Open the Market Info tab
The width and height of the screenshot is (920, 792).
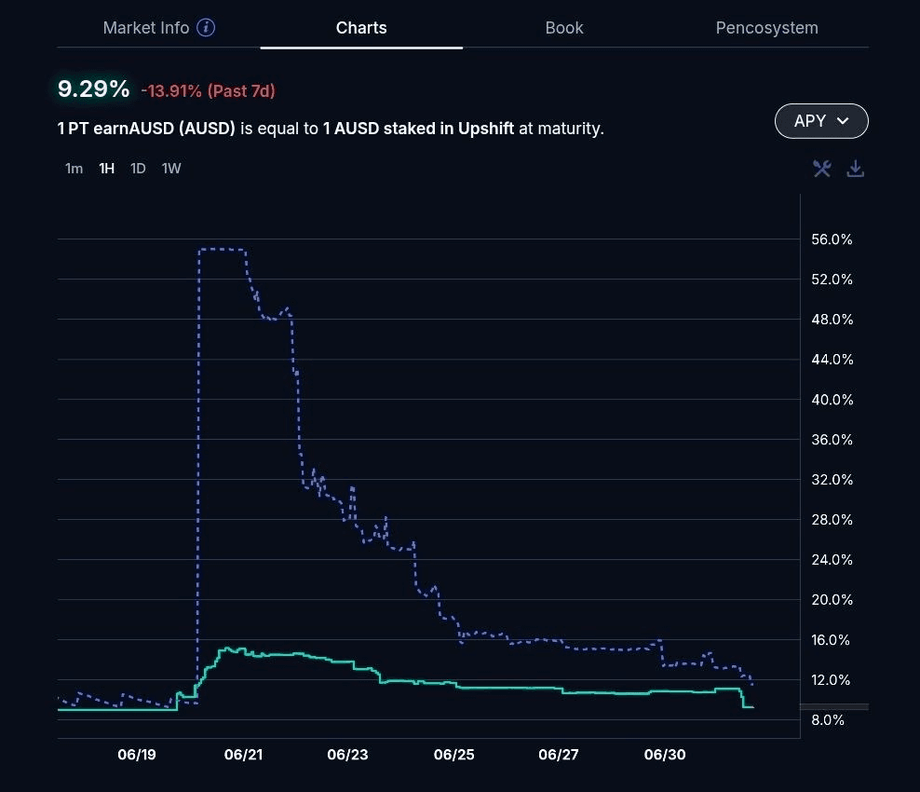coord(146,28)
